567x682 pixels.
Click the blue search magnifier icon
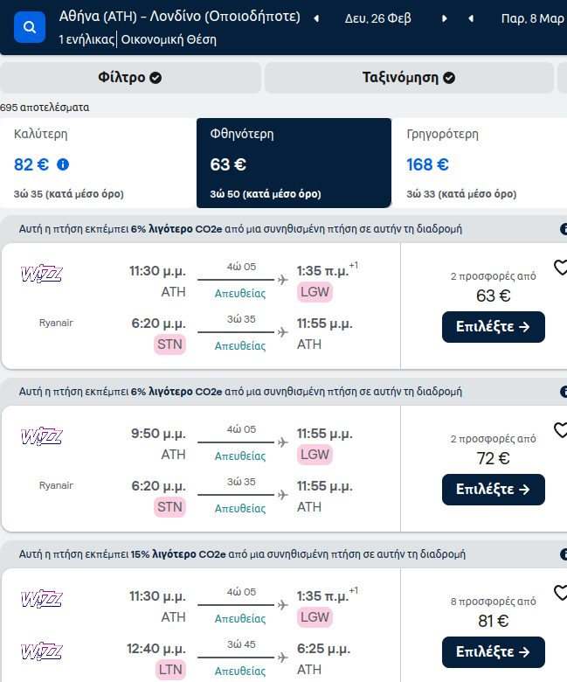point(30,27)
